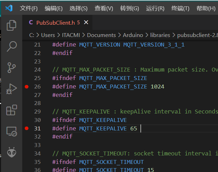The height and width of the screenshot is (172, 218).
Task: Open the Source Control view
Action: click(12, 67)
